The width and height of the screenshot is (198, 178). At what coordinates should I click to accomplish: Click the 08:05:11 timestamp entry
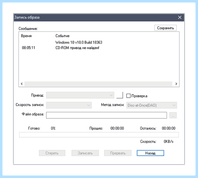pos(28,48)
